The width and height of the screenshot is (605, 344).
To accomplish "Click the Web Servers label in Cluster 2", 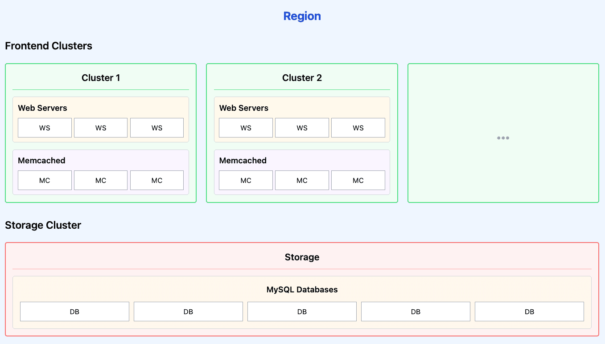I will 244,108.
